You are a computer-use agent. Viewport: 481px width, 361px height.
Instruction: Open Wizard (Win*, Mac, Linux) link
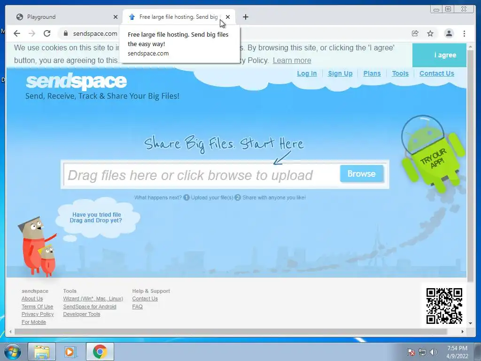click(93, 298)
